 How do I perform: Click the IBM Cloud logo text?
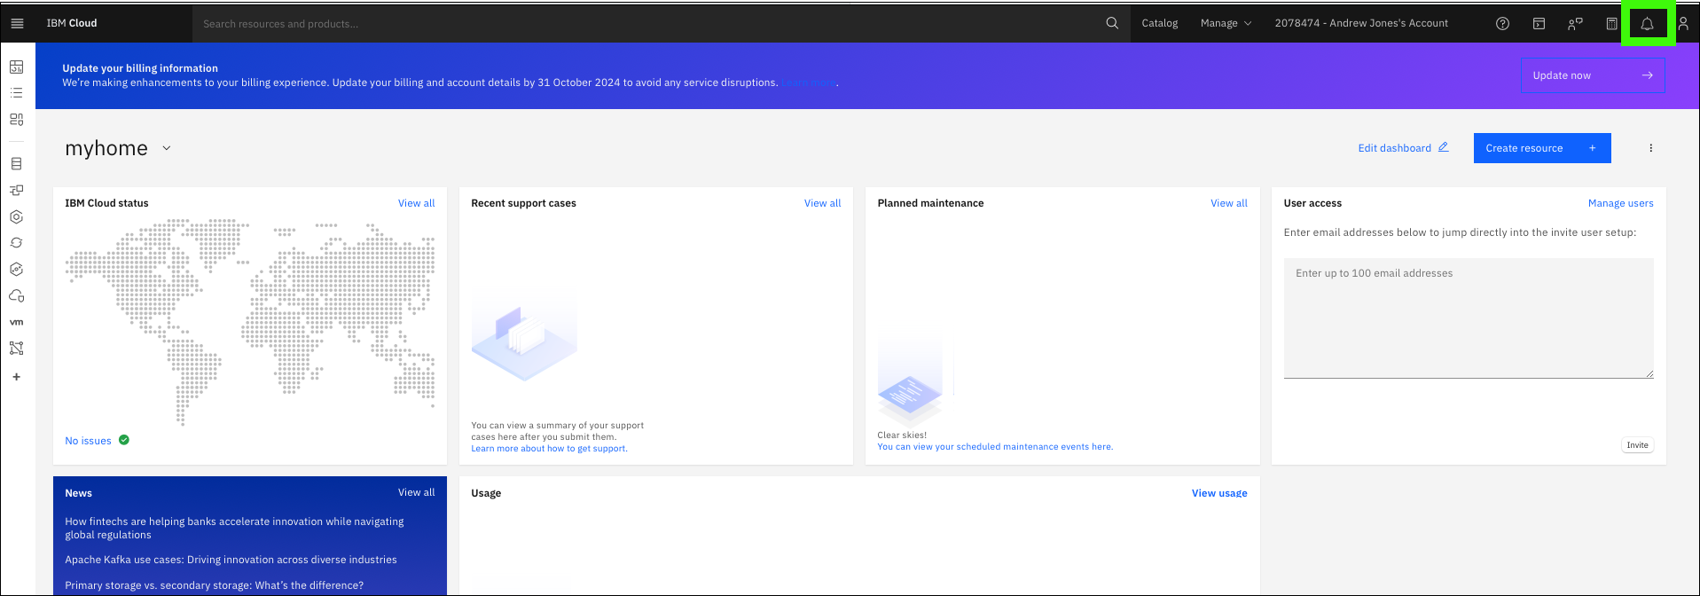point(72,23)
